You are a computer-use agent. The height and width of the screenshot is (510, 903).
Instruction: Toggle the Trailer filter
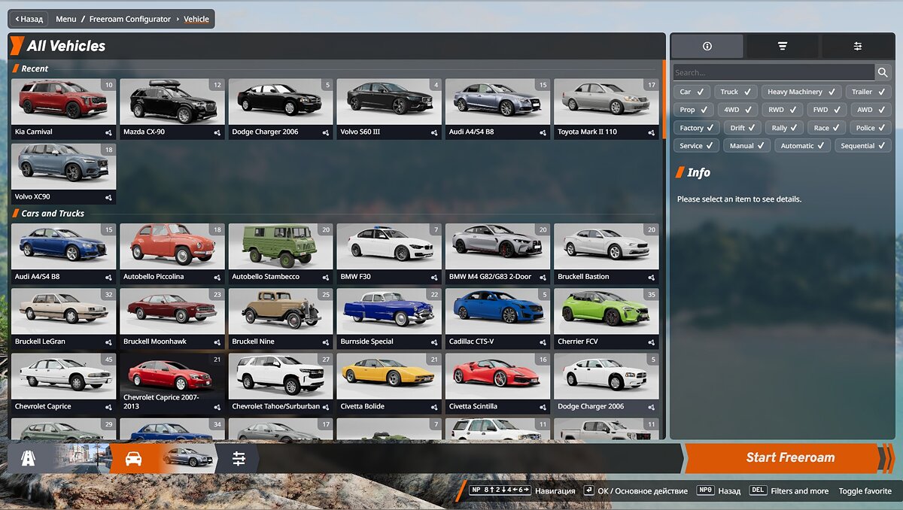click(x=868, y=92)
